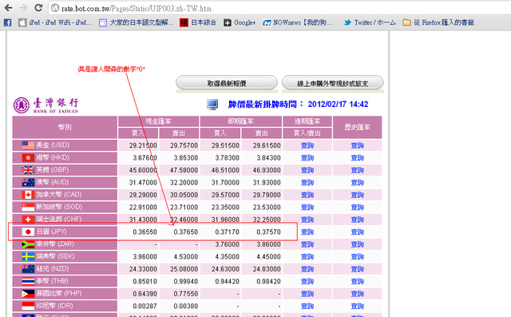The width and height of the screenshot is (511, 317).
Task: Open SEK historical rate 查詢 link
Action: tap(357, 257)
